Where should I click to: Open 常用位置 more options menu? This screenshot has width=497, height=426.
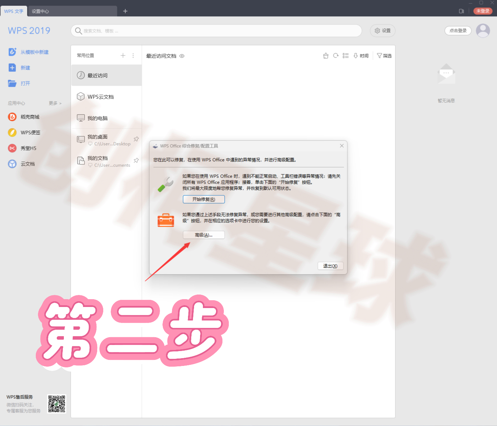133,55
